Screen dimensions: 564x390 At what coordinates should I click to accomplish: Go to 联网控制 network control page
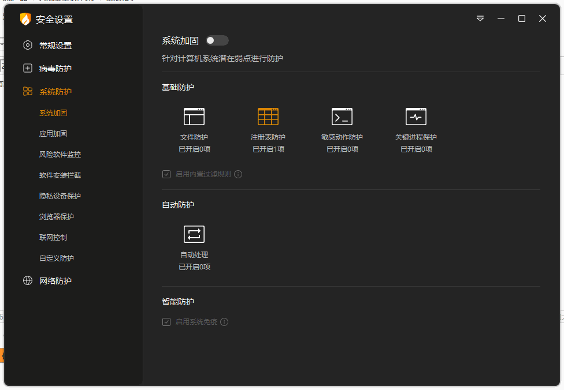tap(53, 238)
